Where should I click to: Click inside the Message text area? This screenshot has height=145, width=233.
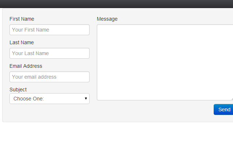point(165,62)
